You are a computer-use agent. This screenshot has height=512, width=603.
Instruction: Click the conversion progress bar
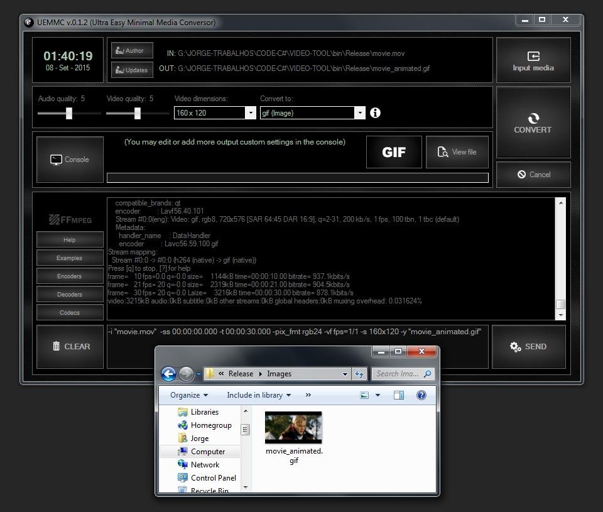[x=298, y=177]
